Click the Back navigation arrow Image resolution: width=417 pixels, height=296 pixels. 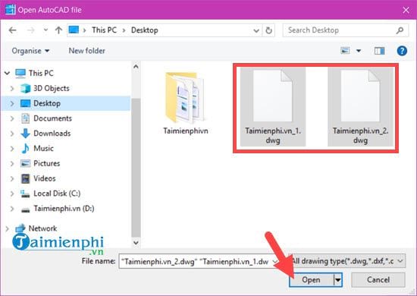[12, 30]
